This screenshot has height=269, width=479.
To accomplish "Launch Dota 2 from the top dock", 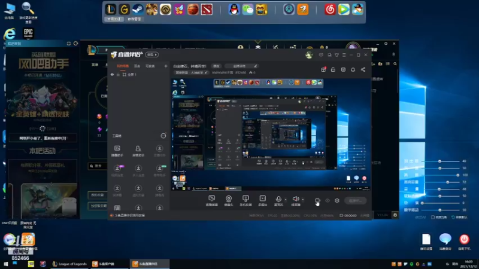I will click(207, 10).
